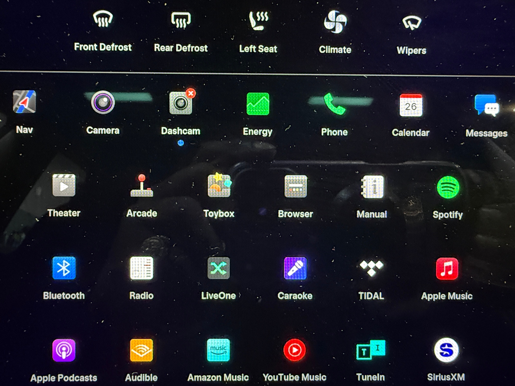Open Calendar showing date 26
Viewport: 515px width, 386px height.
pyautogui.click(x=411, y=105)
